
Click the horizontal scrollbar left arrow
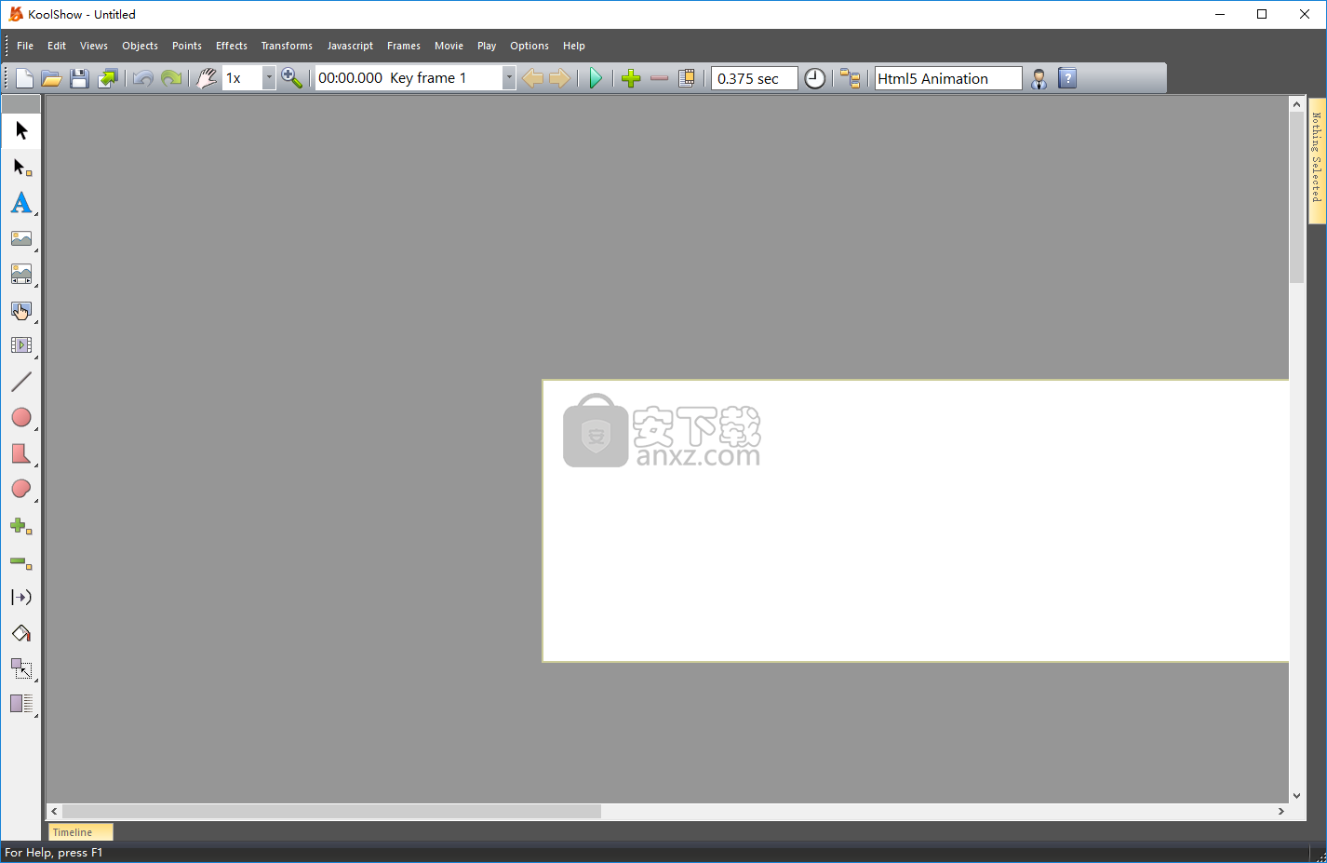54,812
